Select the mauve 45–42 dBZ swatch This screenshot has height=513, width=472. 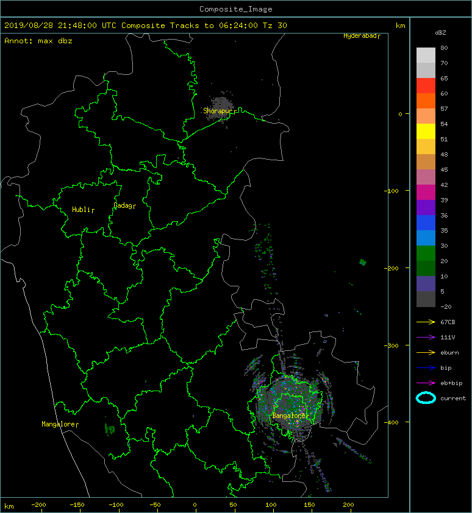pyautogui.click(x=426, y=177)
